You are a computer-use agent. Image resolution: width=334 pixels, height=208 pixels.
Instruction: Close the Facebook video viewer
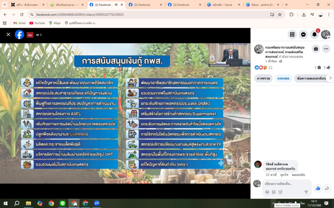8,35
